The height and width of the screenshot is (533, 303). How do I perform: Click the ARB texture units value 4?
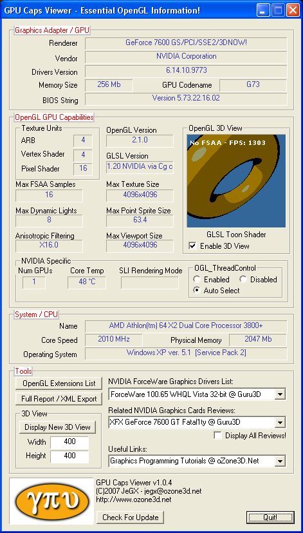83,141
